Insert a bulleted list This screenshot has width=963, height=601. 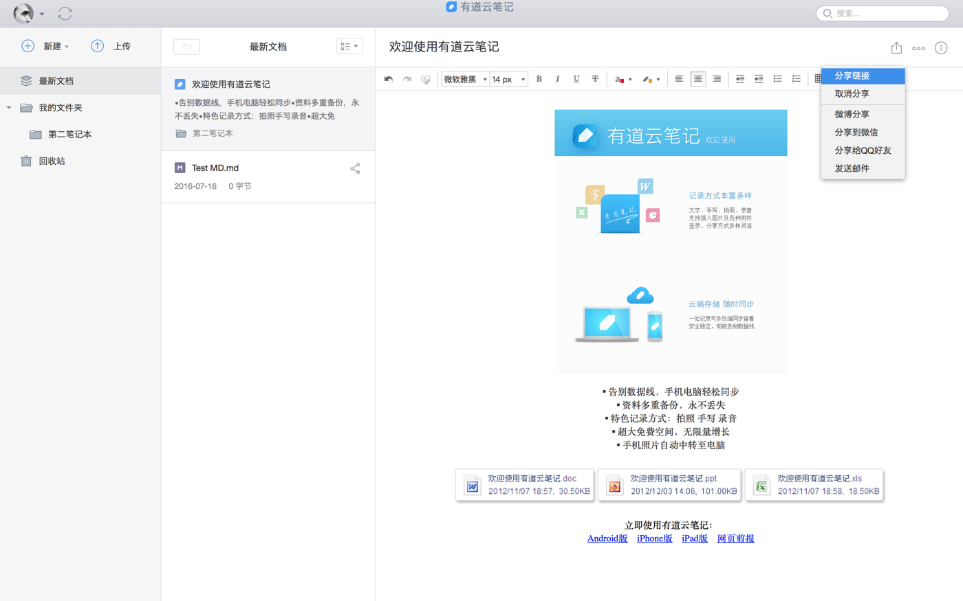777,79
